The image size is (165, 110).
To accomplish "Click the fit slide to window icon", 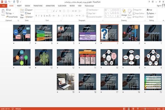I will 163,109.
